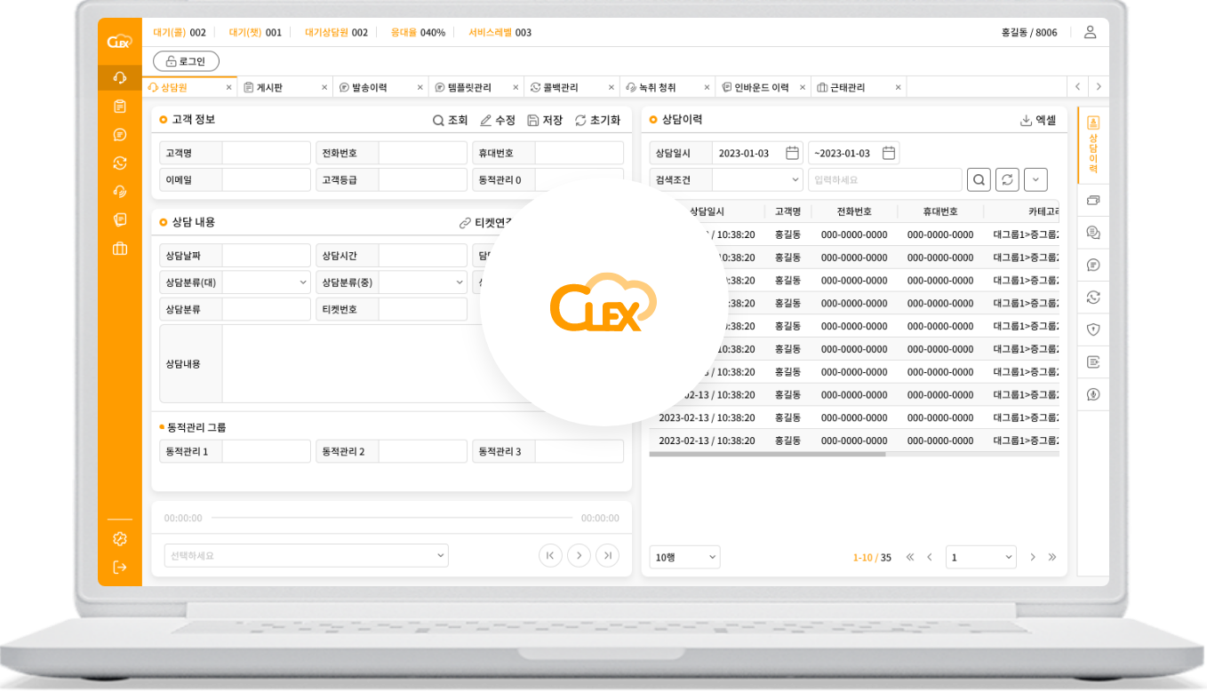1207x691 pixels.
Task: Click the next track playback button
Action: [608, 555]
